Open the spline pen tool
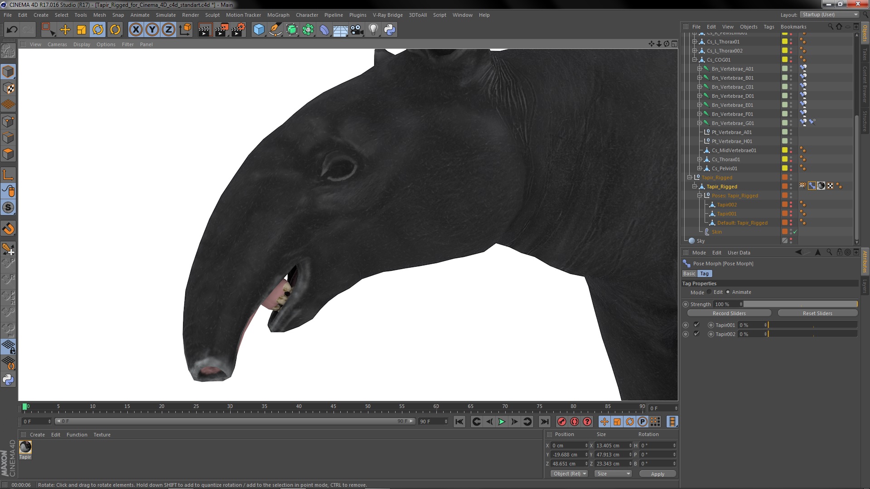Screen dimensions: 870x489 (x=275, y=30)
